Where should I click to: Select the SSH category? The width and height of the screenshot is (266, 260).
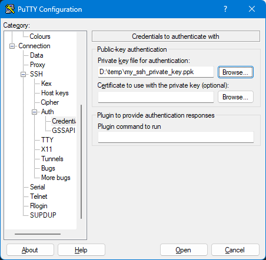(x=36, y=74)
